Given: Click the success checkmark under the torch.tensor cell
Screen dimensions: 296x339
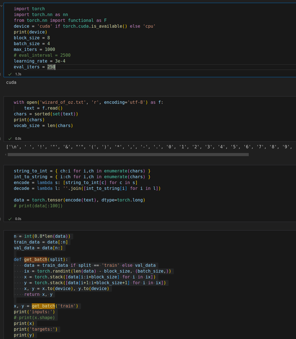Looking at the screenshot, I should (x=10, y=219).
